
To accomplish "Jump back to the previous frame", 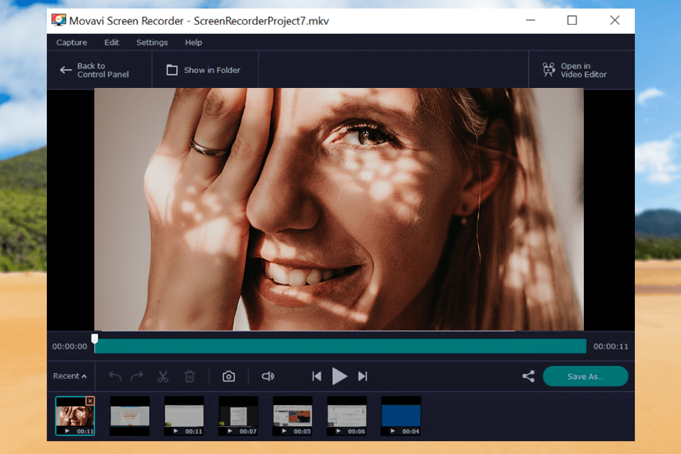I will click(316, 376).
